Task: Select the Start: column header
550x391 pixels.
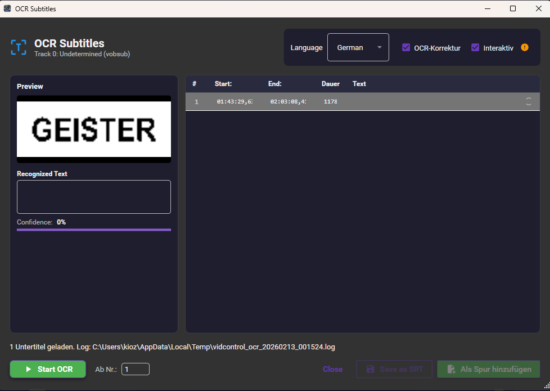Action: (x=223, y=84)
